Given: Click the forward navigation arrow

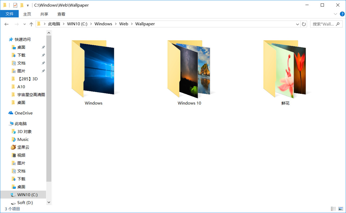Looking at the screenshot, I should tap(16, 24).
